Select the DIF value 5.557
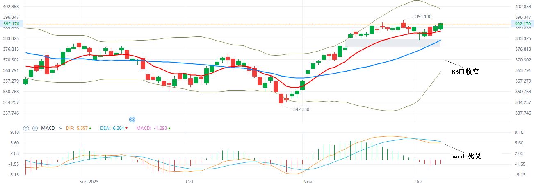The width and height of the screenshot is (534, 185). 81,128
